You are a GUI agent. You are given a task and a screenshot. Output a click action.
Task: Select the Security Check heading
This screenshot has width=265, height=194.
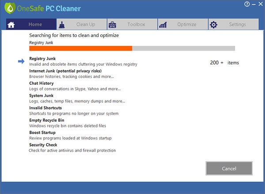point(43,145)
